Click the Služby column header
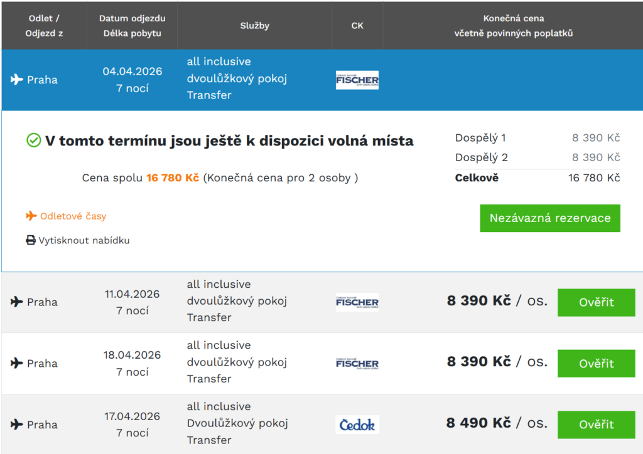The height and width of the screenshot is (454, 643). tap(254, 26)
